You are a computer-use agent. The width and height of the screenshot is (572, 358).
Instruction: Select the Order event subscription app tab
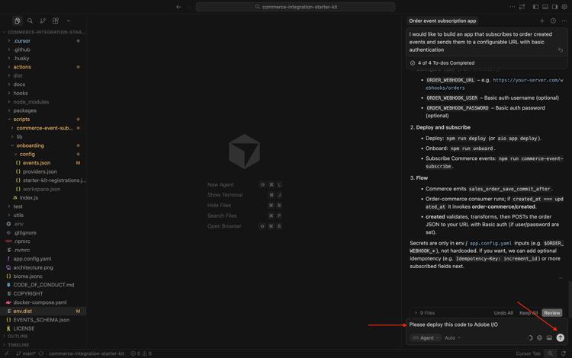click(x=442, y=21)
